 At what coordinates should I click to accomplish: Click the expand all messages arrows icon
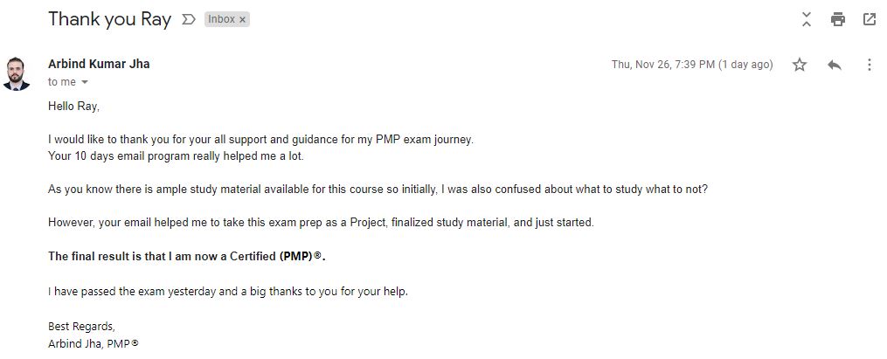tap(807, 19)
